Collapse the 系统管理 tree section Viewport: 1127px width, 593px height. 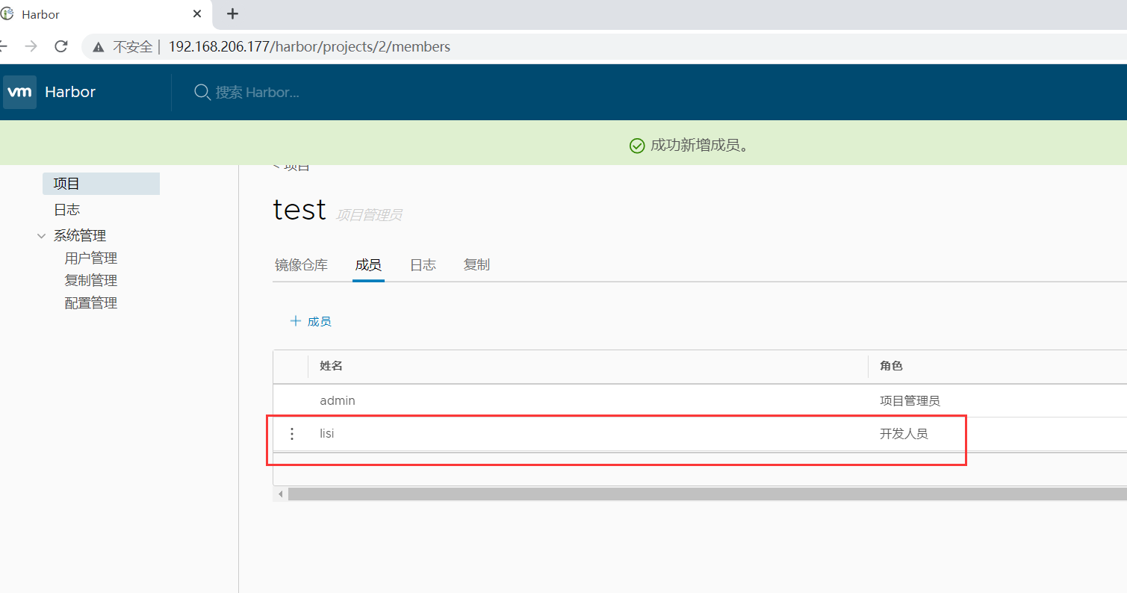coord(41,236)
